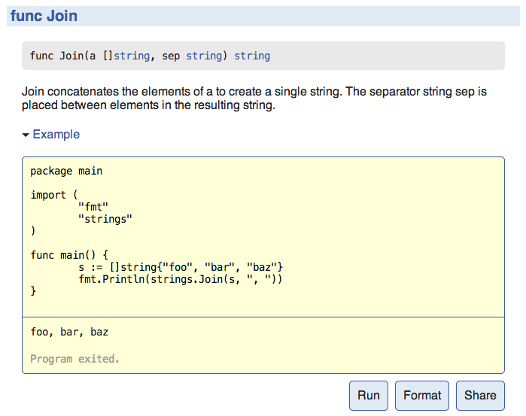Viewport: 526px width, 416px height.
Task: Toggle the Example section label
Action: (56, 135)
